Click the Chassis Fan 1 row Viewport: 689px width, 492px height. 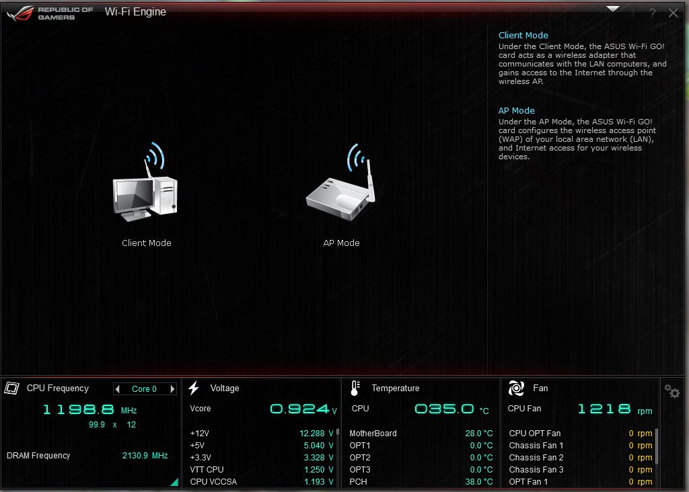pos(581,446)
